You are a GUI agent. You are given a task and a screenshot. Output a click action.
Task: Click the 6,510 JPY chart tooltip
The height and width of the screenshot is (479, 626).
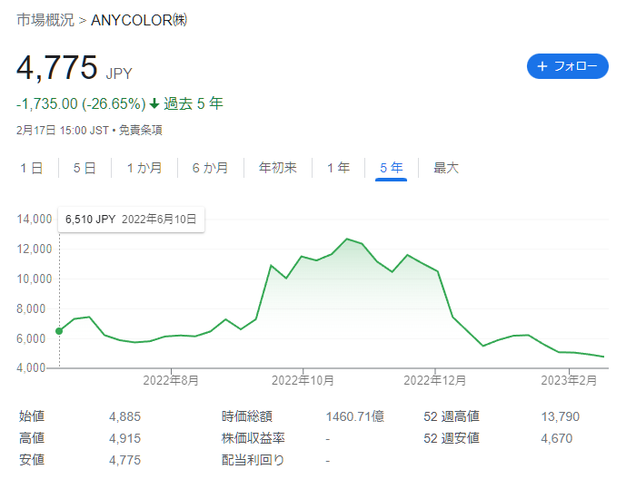coord(131,220)
